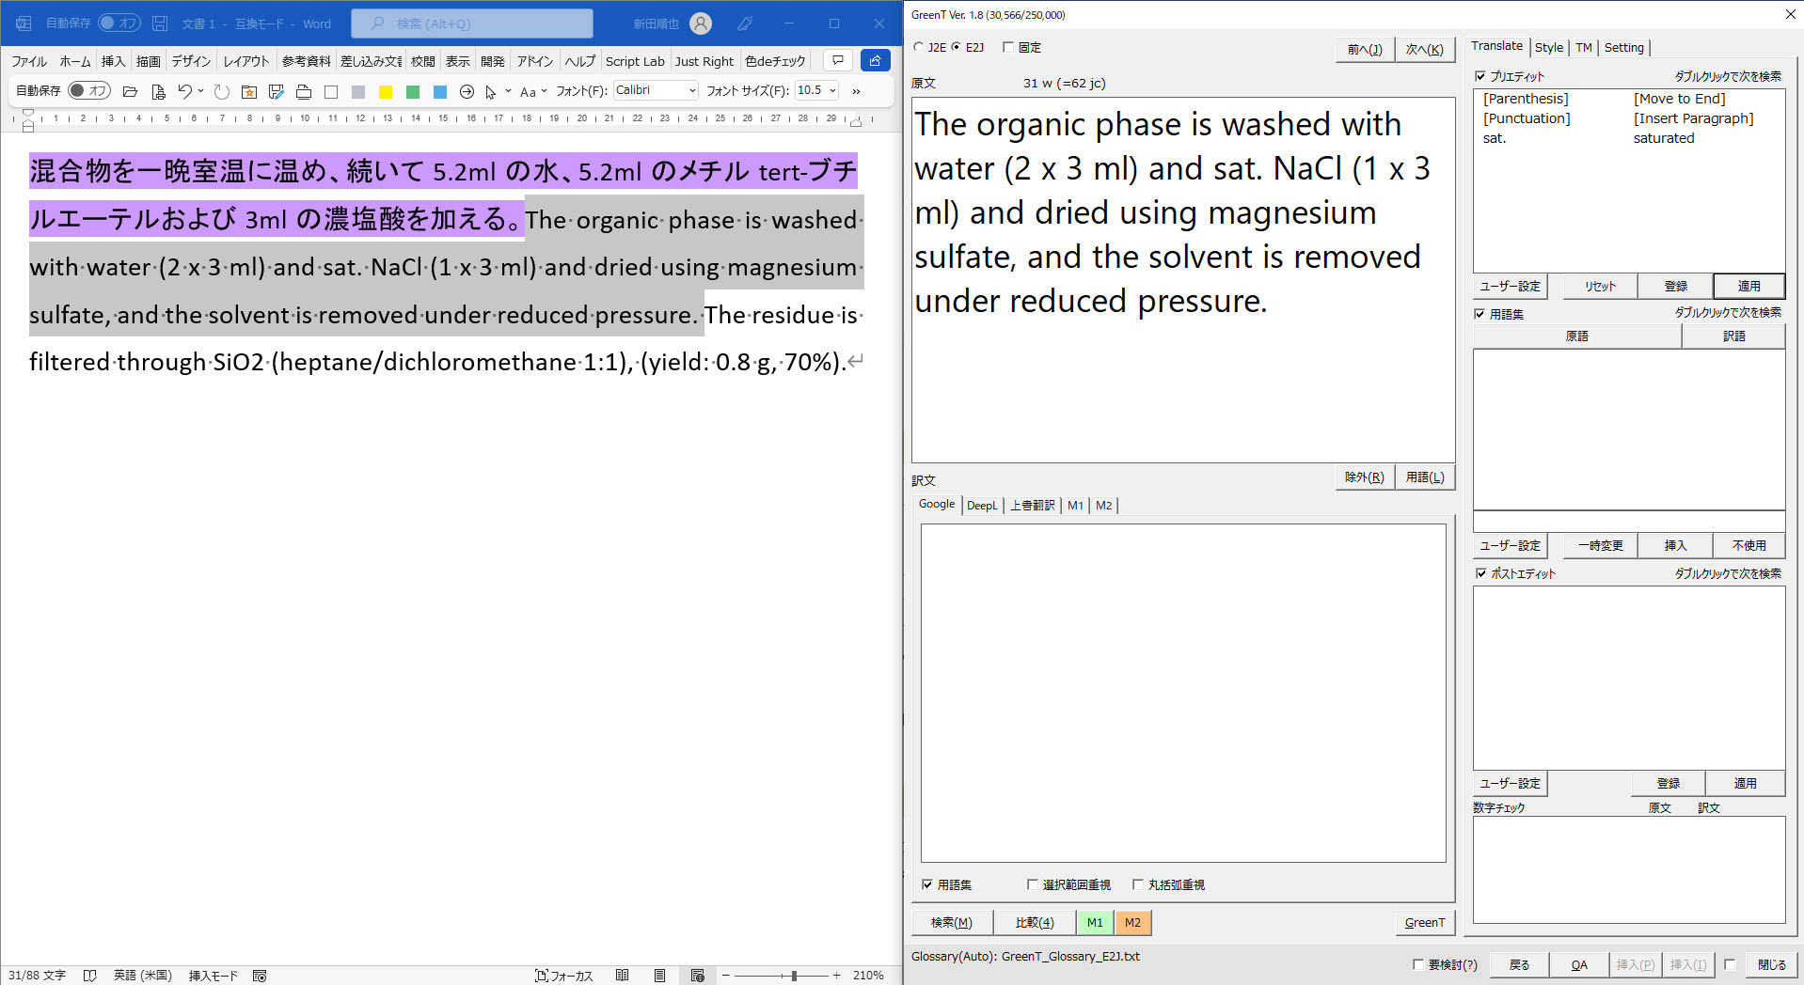
Task: Click the open folder icon in toolbar
Action: pyautogui.click(x=131, y=91)
